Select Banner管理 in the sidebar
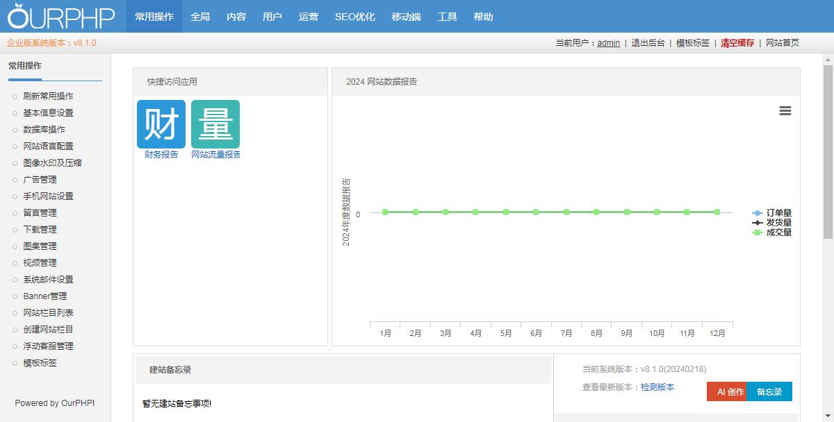Viewport: 834px width, 422px height. coord(45,296)
